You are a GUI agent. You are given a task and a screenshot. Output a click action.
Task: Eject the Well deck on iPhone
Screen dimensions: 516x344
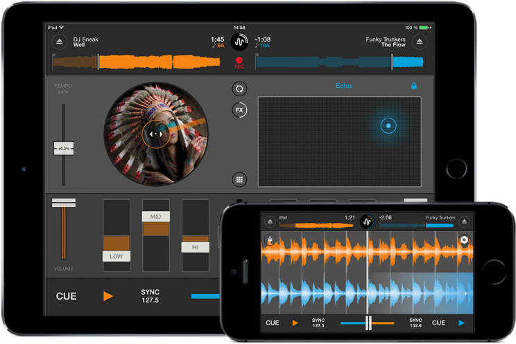pos(270,221)
